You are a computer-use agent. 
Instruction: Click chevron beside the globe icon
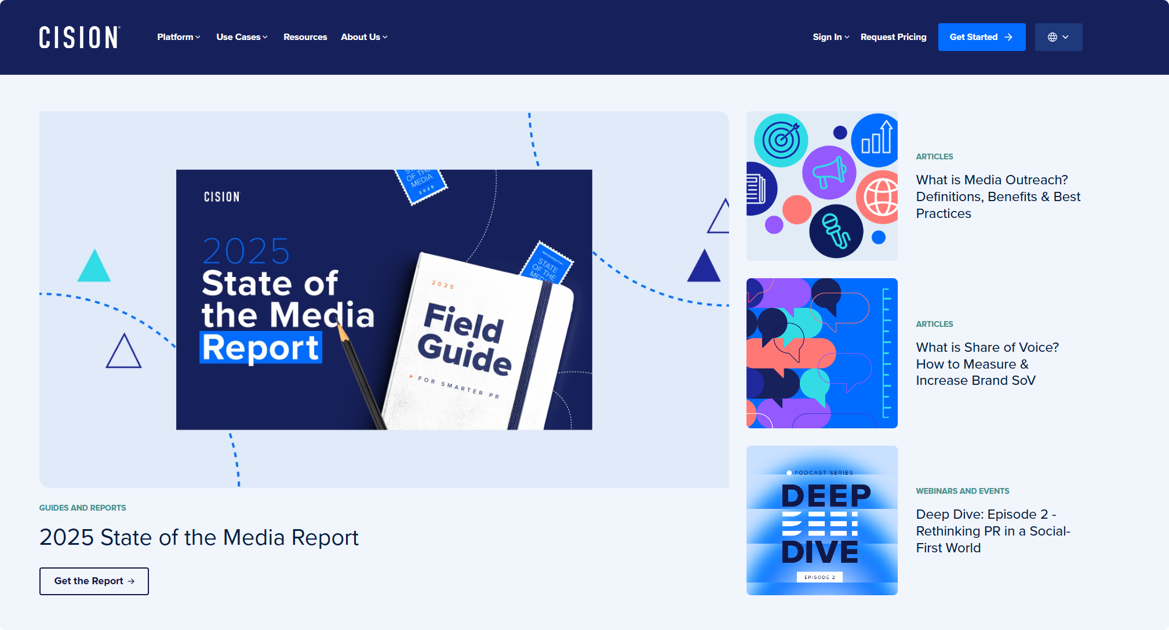(1065, 37)
